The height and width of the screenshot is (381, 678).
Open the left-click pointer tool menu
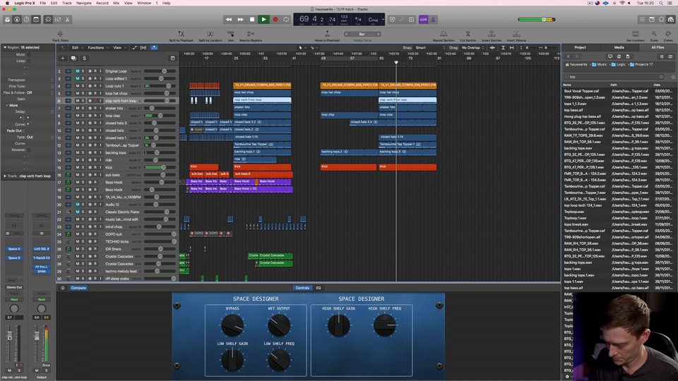click(x=302, y=47)
